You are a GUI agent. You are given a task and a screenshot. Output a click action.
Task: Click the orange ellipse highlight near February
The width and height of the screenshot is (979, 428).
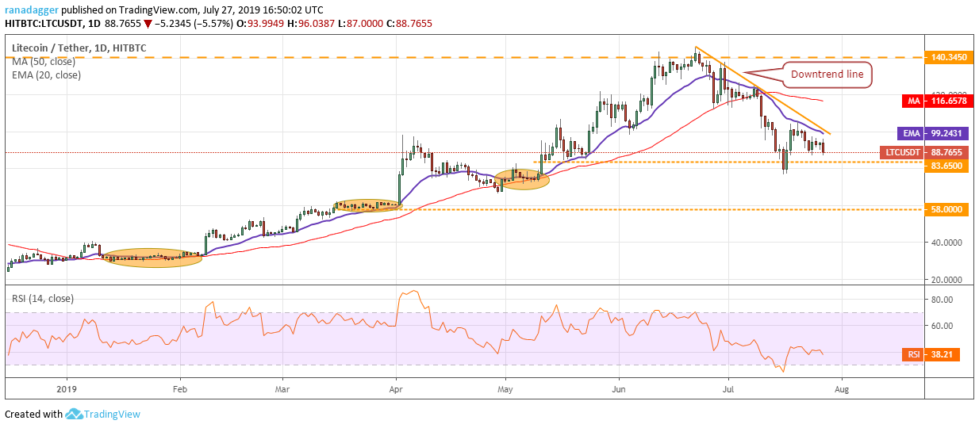click(x=153, y=258)
